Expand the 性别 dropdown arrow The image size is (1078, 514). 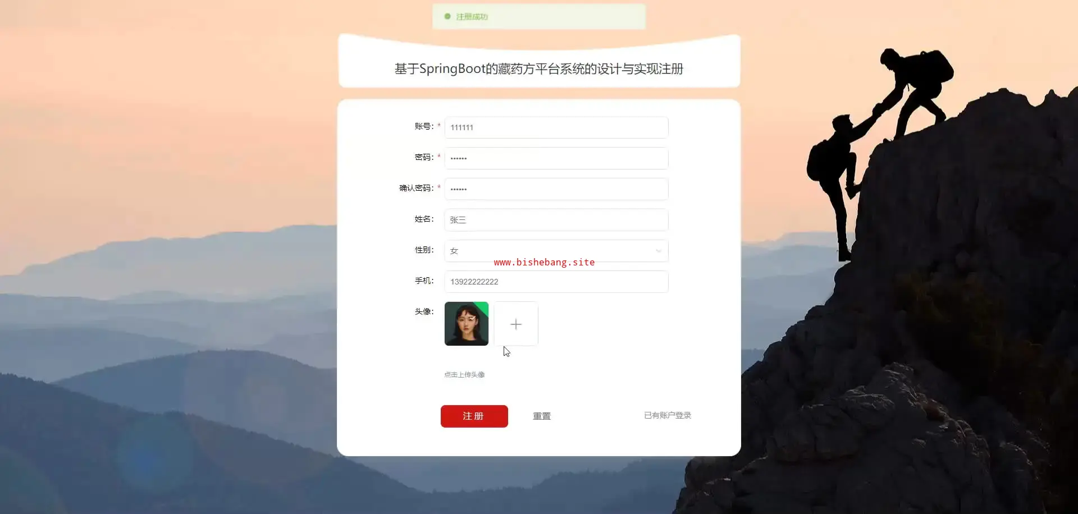pos(658,251)
